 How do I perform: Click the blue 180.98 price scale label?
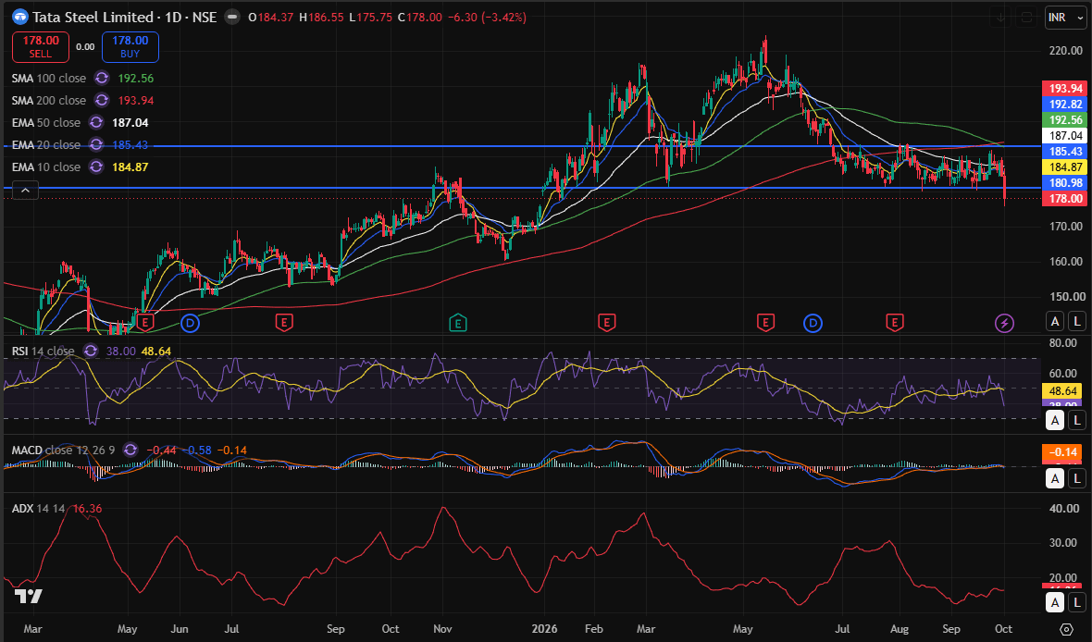(1065, 183)
